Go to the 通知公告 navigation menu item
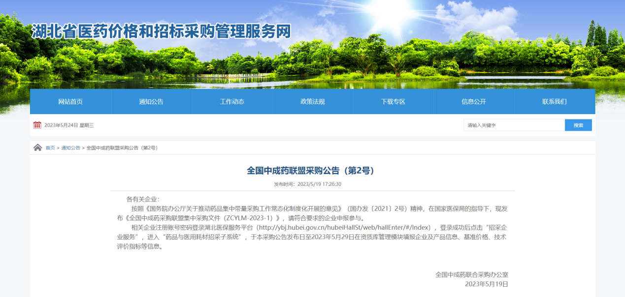 [151, 102]
